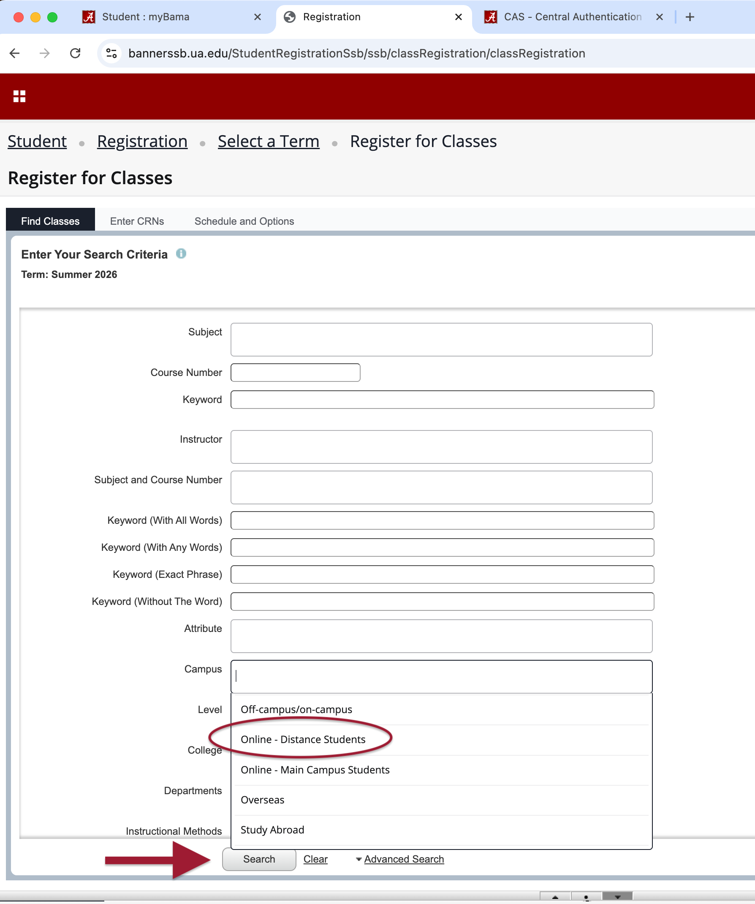Choose Online - Distance Students campus option

[x=441, y=740]
